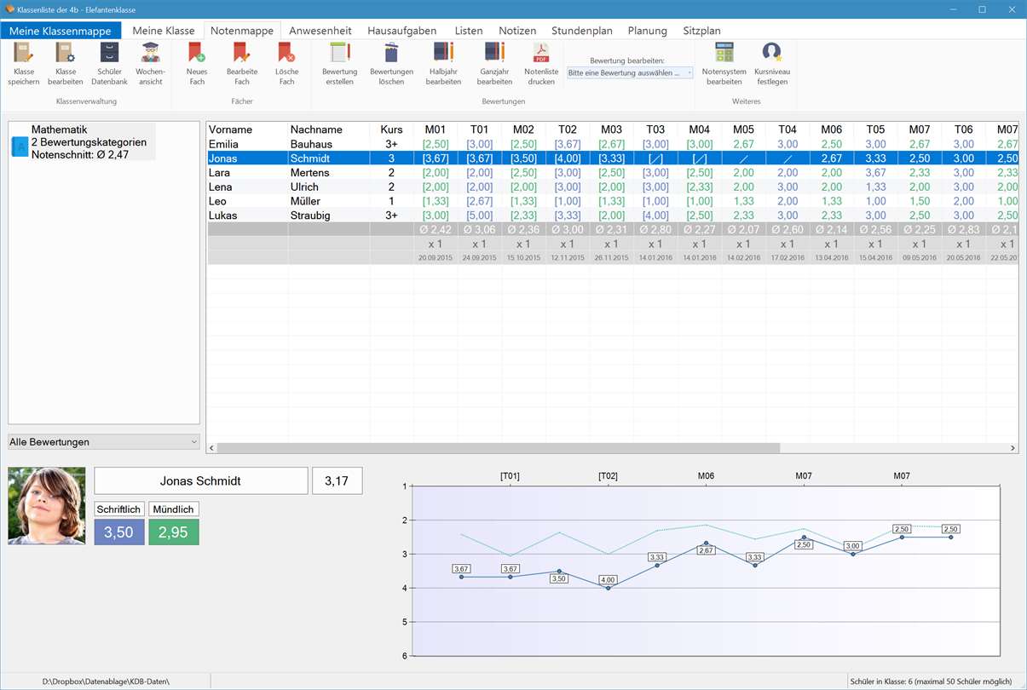The image size is (1027, 690).
Task: Click the 2,67 data point label in chart
Action: click(x=706, y=550)
